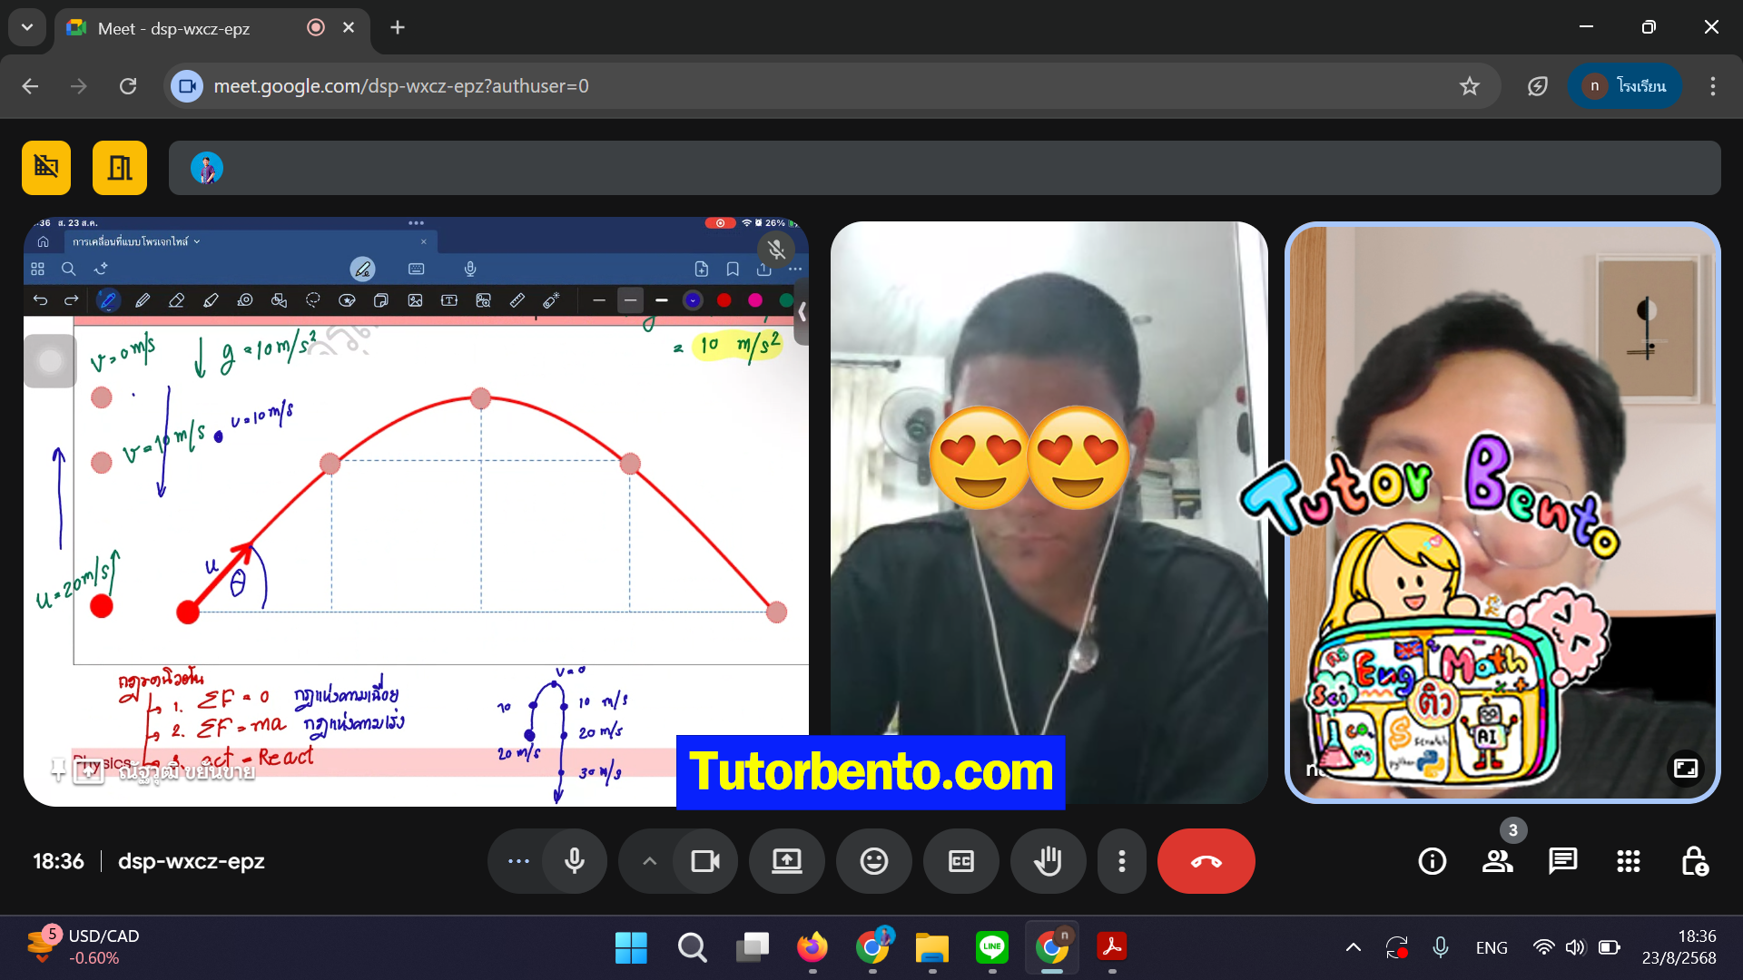Expand the notes document title chevron
The height and width of the screenshot is (980, 1743).
(x=197, y=242)
